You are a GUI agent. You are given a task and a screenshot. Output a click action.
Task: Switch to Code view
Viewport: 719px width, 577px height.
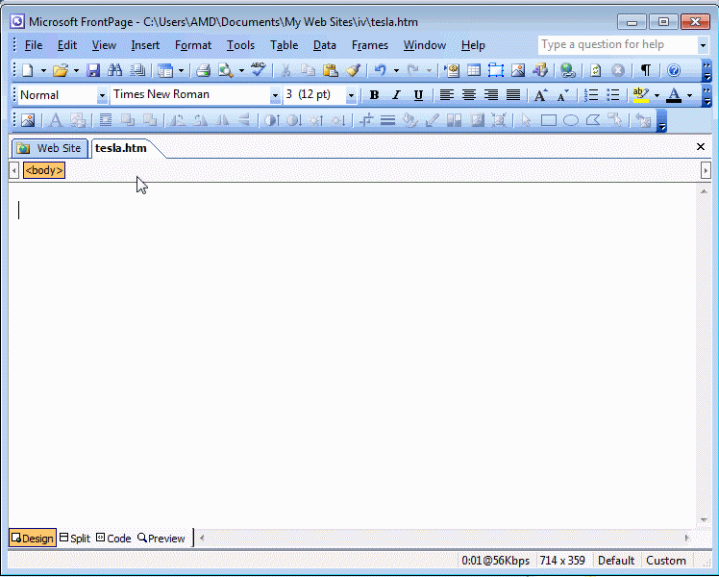pos(113,539)
